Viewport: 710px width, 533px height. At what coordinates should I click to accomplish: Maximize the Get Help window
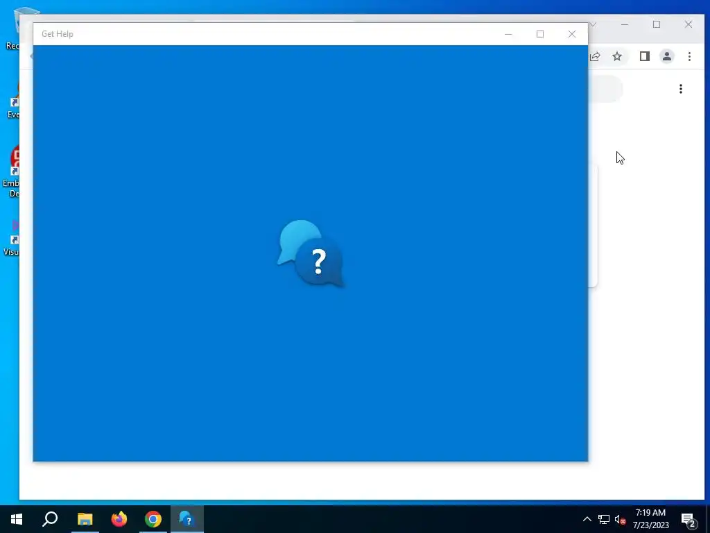pyautogui.click(x=539, y=34)
